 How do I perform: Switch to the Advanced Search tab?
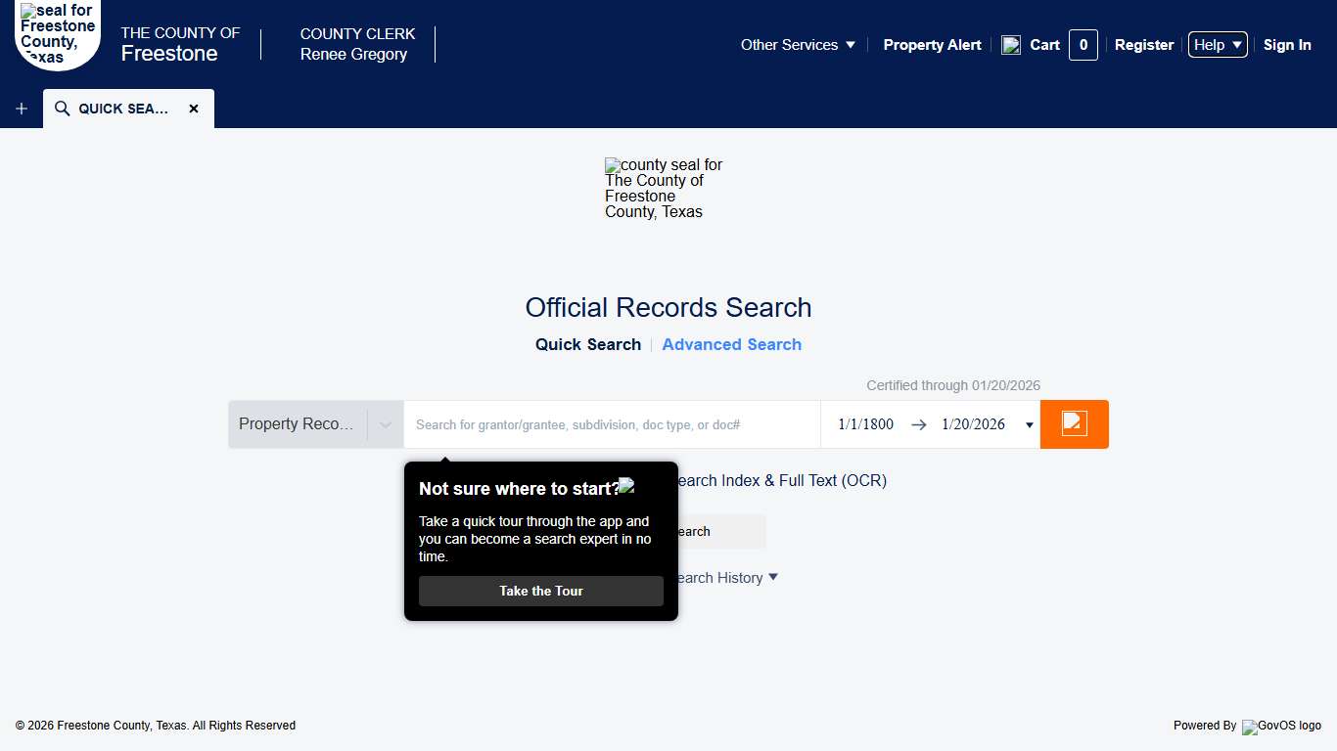[731, 344]
